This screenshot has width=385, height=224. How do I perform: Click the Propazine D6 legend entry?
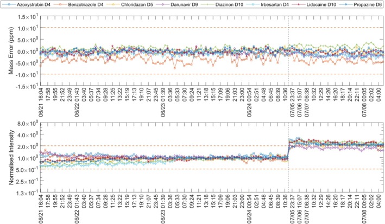362,4
